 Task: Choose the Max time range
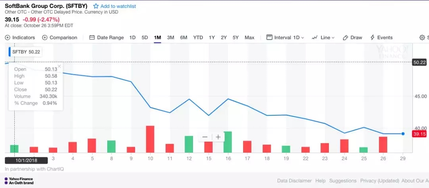(x=249, y=37)
